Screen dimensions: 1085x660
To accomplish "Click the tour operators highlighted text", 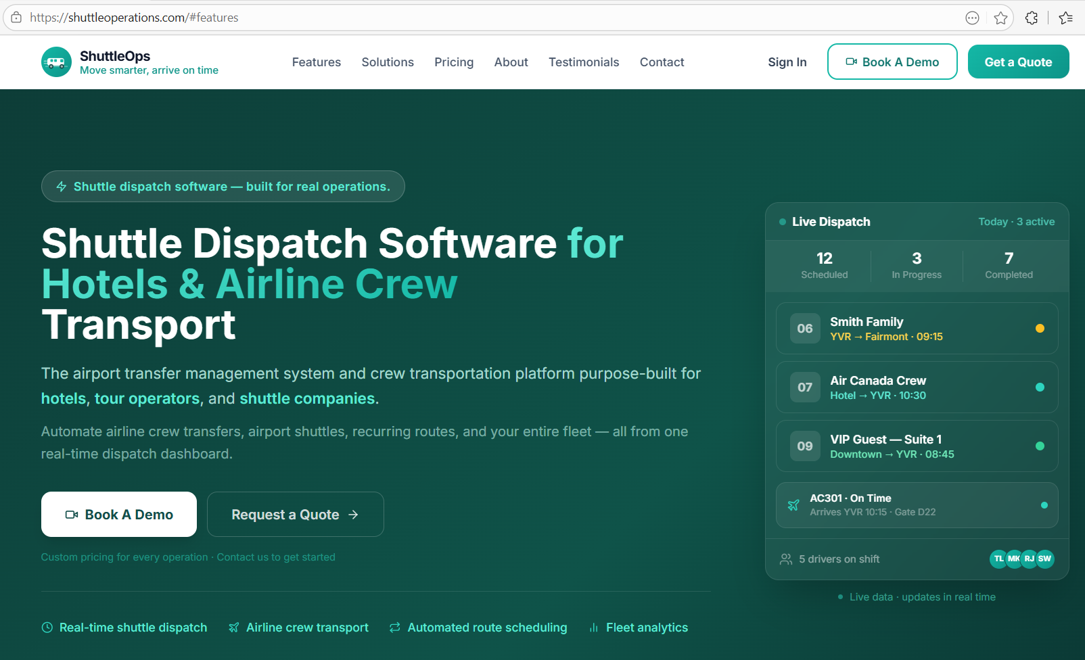I will (147, 399).
